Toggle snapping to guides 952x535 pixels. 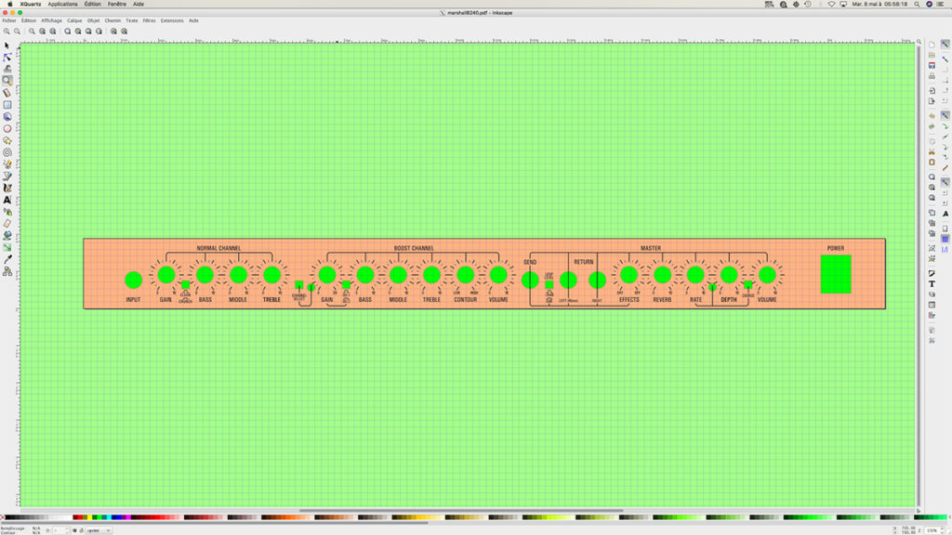(x=945, y=249)
